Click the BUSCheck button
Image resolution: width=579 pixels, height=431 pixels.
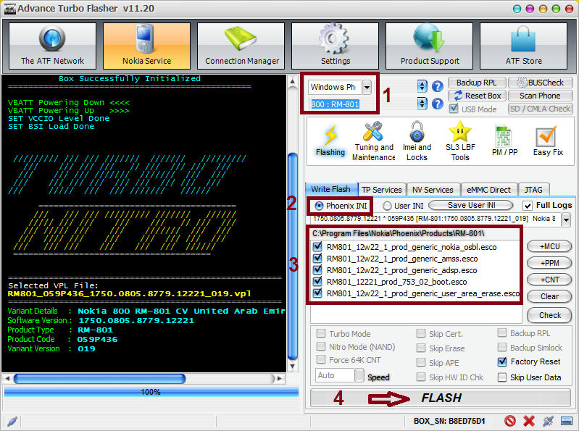[x=540, y=83]
